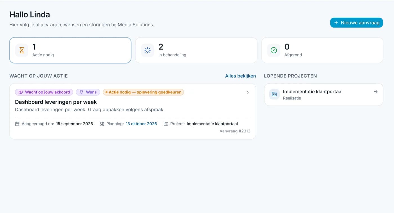Select the Actie nodig filter card
The width and height of the screenshot is (394, 213).
tap(70, 50)
